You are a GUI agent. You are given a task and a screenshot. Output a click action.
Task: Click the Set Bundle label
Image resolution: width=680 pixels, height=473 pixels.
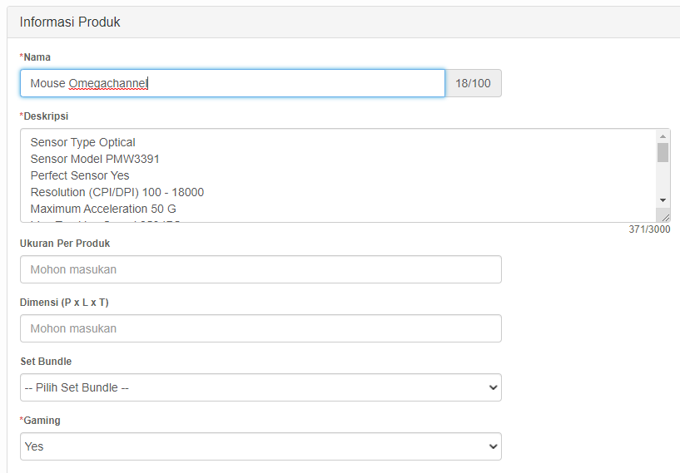[x=46, y=362]
